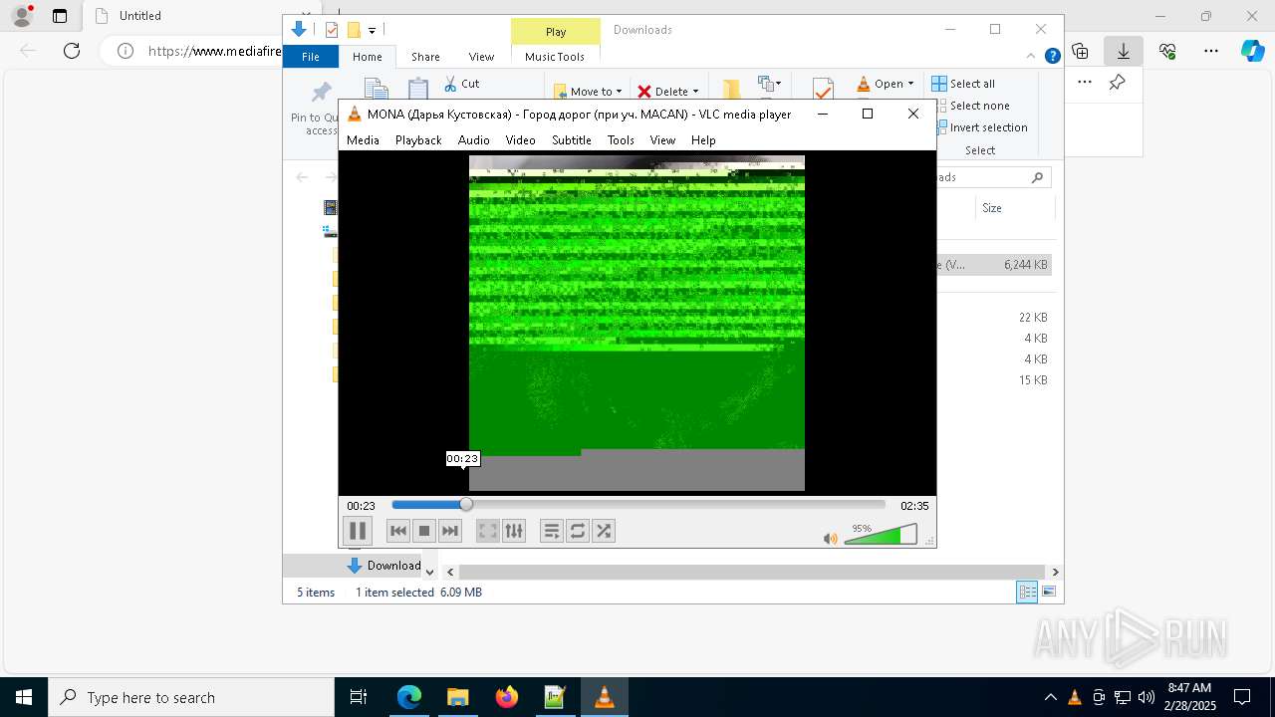Click the seek handle on timeline
1275x717 pixels.
466,505
